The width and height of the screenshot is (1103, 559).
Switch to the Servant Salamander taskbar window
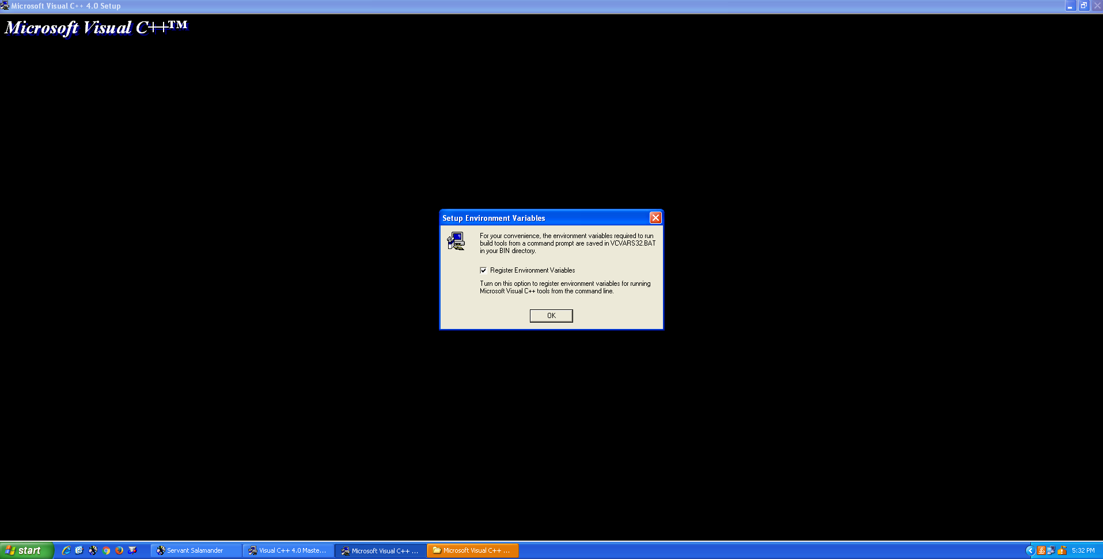click(196, 550)
